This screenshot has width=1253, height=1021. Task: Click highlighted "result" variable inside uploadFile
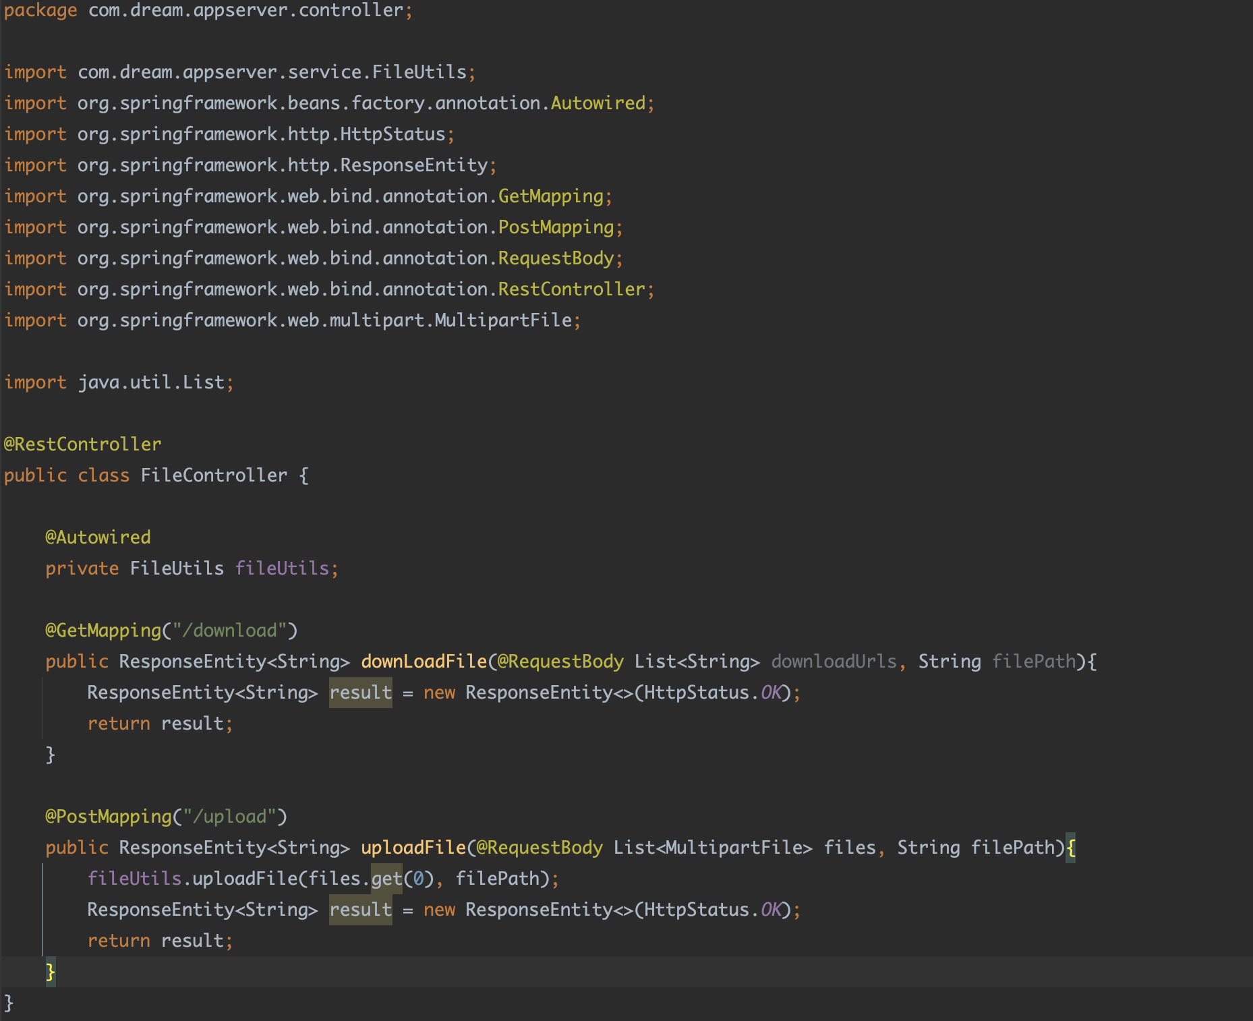361,910
